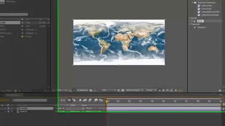Click the CLOUD layer duration bar
The image size is (225, 126).
[164, 108]
